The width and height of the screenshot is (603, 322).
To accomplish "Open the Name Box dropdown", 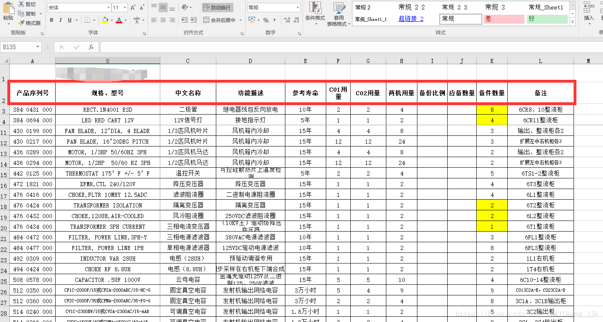I will click(38, 47).
